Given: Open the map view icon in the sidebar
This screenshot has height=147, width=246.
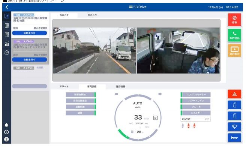Looking at the screenshot, I should 7,16.
